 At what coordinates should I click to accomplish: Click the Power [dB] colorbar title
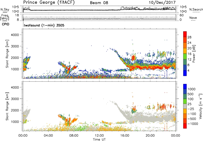[x=194, y=54]
